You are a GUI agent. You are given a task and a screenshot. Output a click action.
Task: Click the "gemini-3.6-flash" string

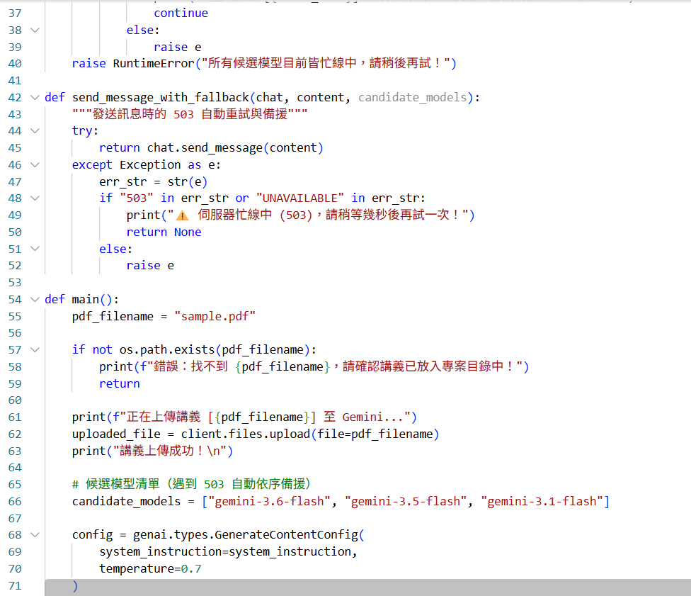pyautogui.click(x=269, y=502)
